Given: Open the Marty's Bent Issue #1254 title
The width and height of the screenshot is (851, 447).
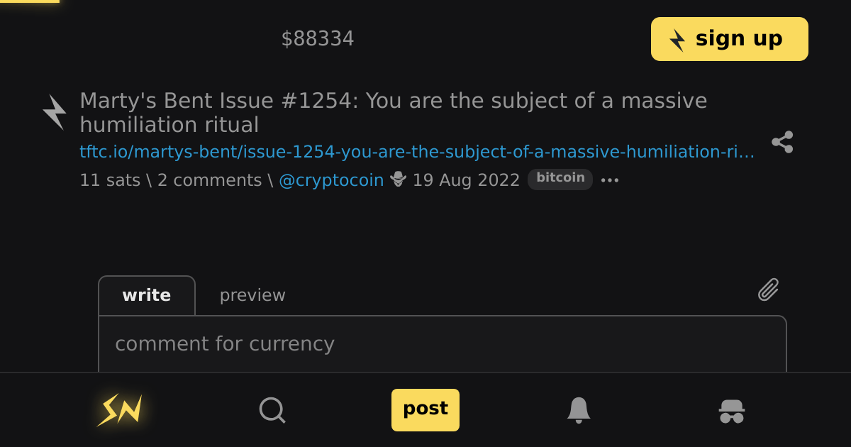Looking at the screenshot, I should [394, 113].
